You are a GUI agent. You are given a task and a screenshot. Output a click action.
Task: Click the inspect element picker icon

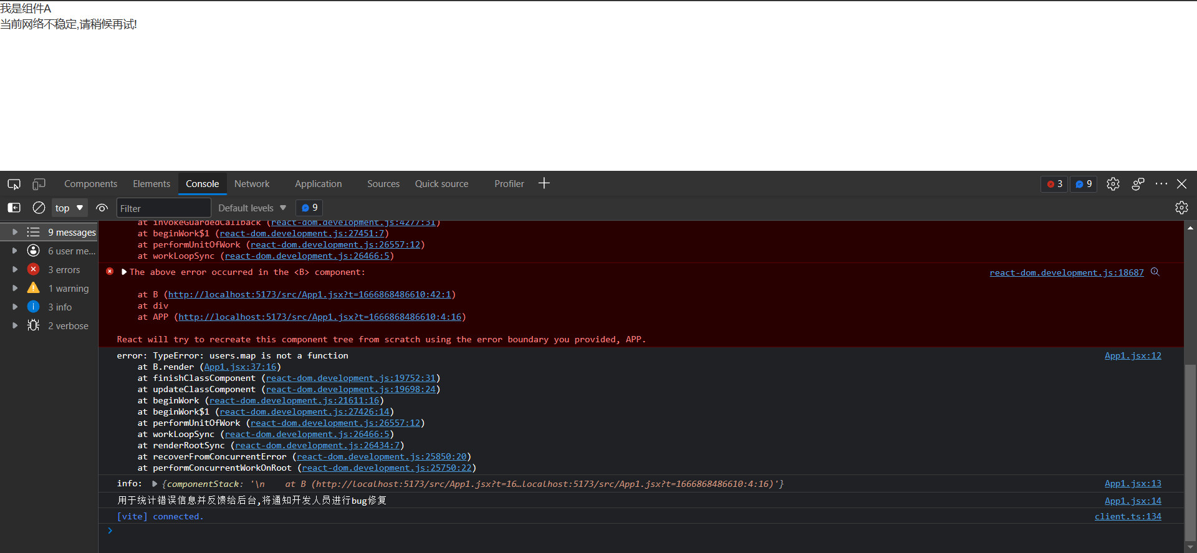point(14,184)
